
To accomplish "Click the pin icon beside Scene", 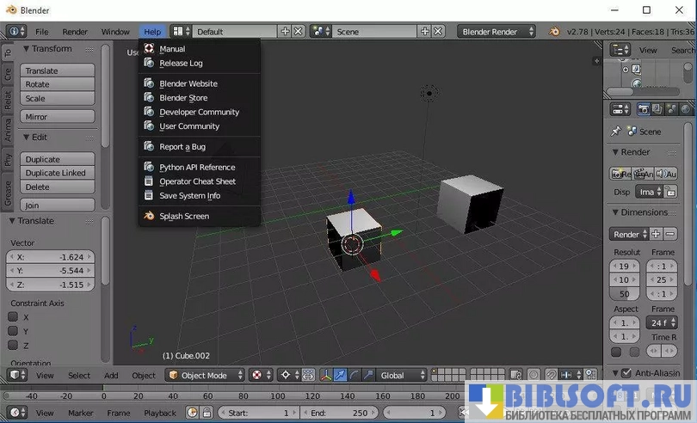I will [x=615, y=132].
